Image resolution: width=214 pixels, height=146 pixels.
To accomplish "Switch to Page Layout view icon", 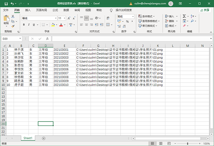I will coord(161,144).
